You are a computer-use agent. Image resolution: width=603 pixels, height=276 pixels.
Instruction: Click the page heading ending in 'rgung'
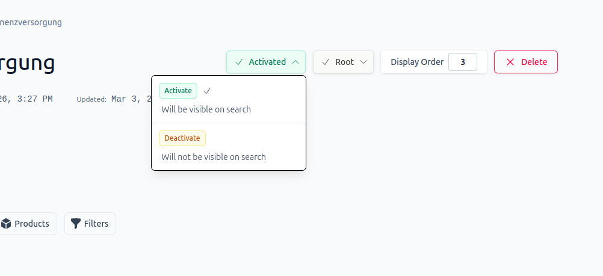point(27,63)
